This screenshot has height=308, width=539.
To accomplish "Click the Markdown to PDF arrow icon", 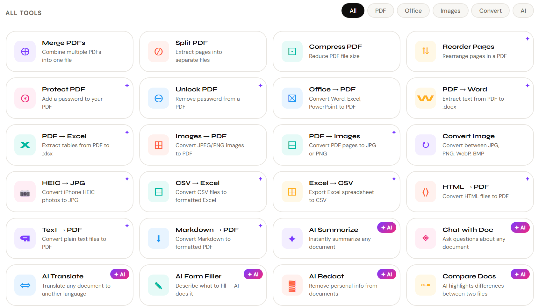I will click(x=159, y=239).
